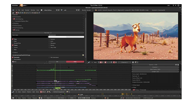
Task: Click the stamp Text Color swatch
Action: [x=30, y=37]
